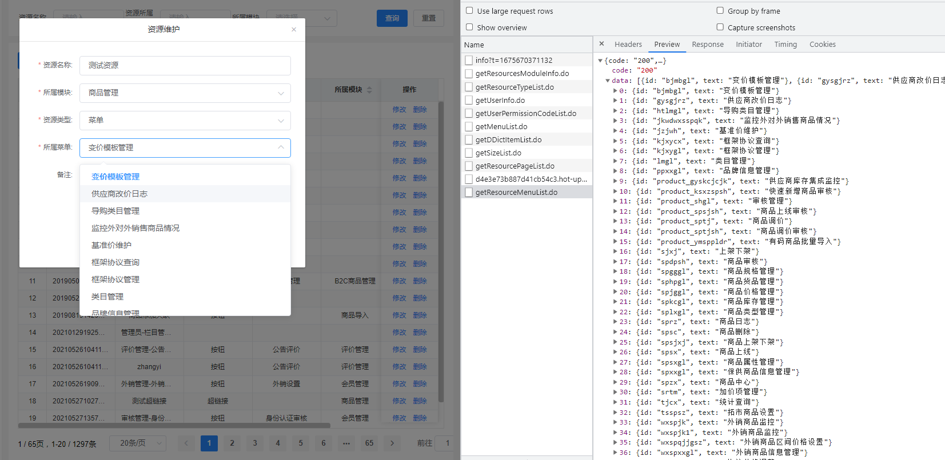The height and width of the screenshot is (460, 945).
Task: Enable Show overview checkbox
Action: (469, 27)
